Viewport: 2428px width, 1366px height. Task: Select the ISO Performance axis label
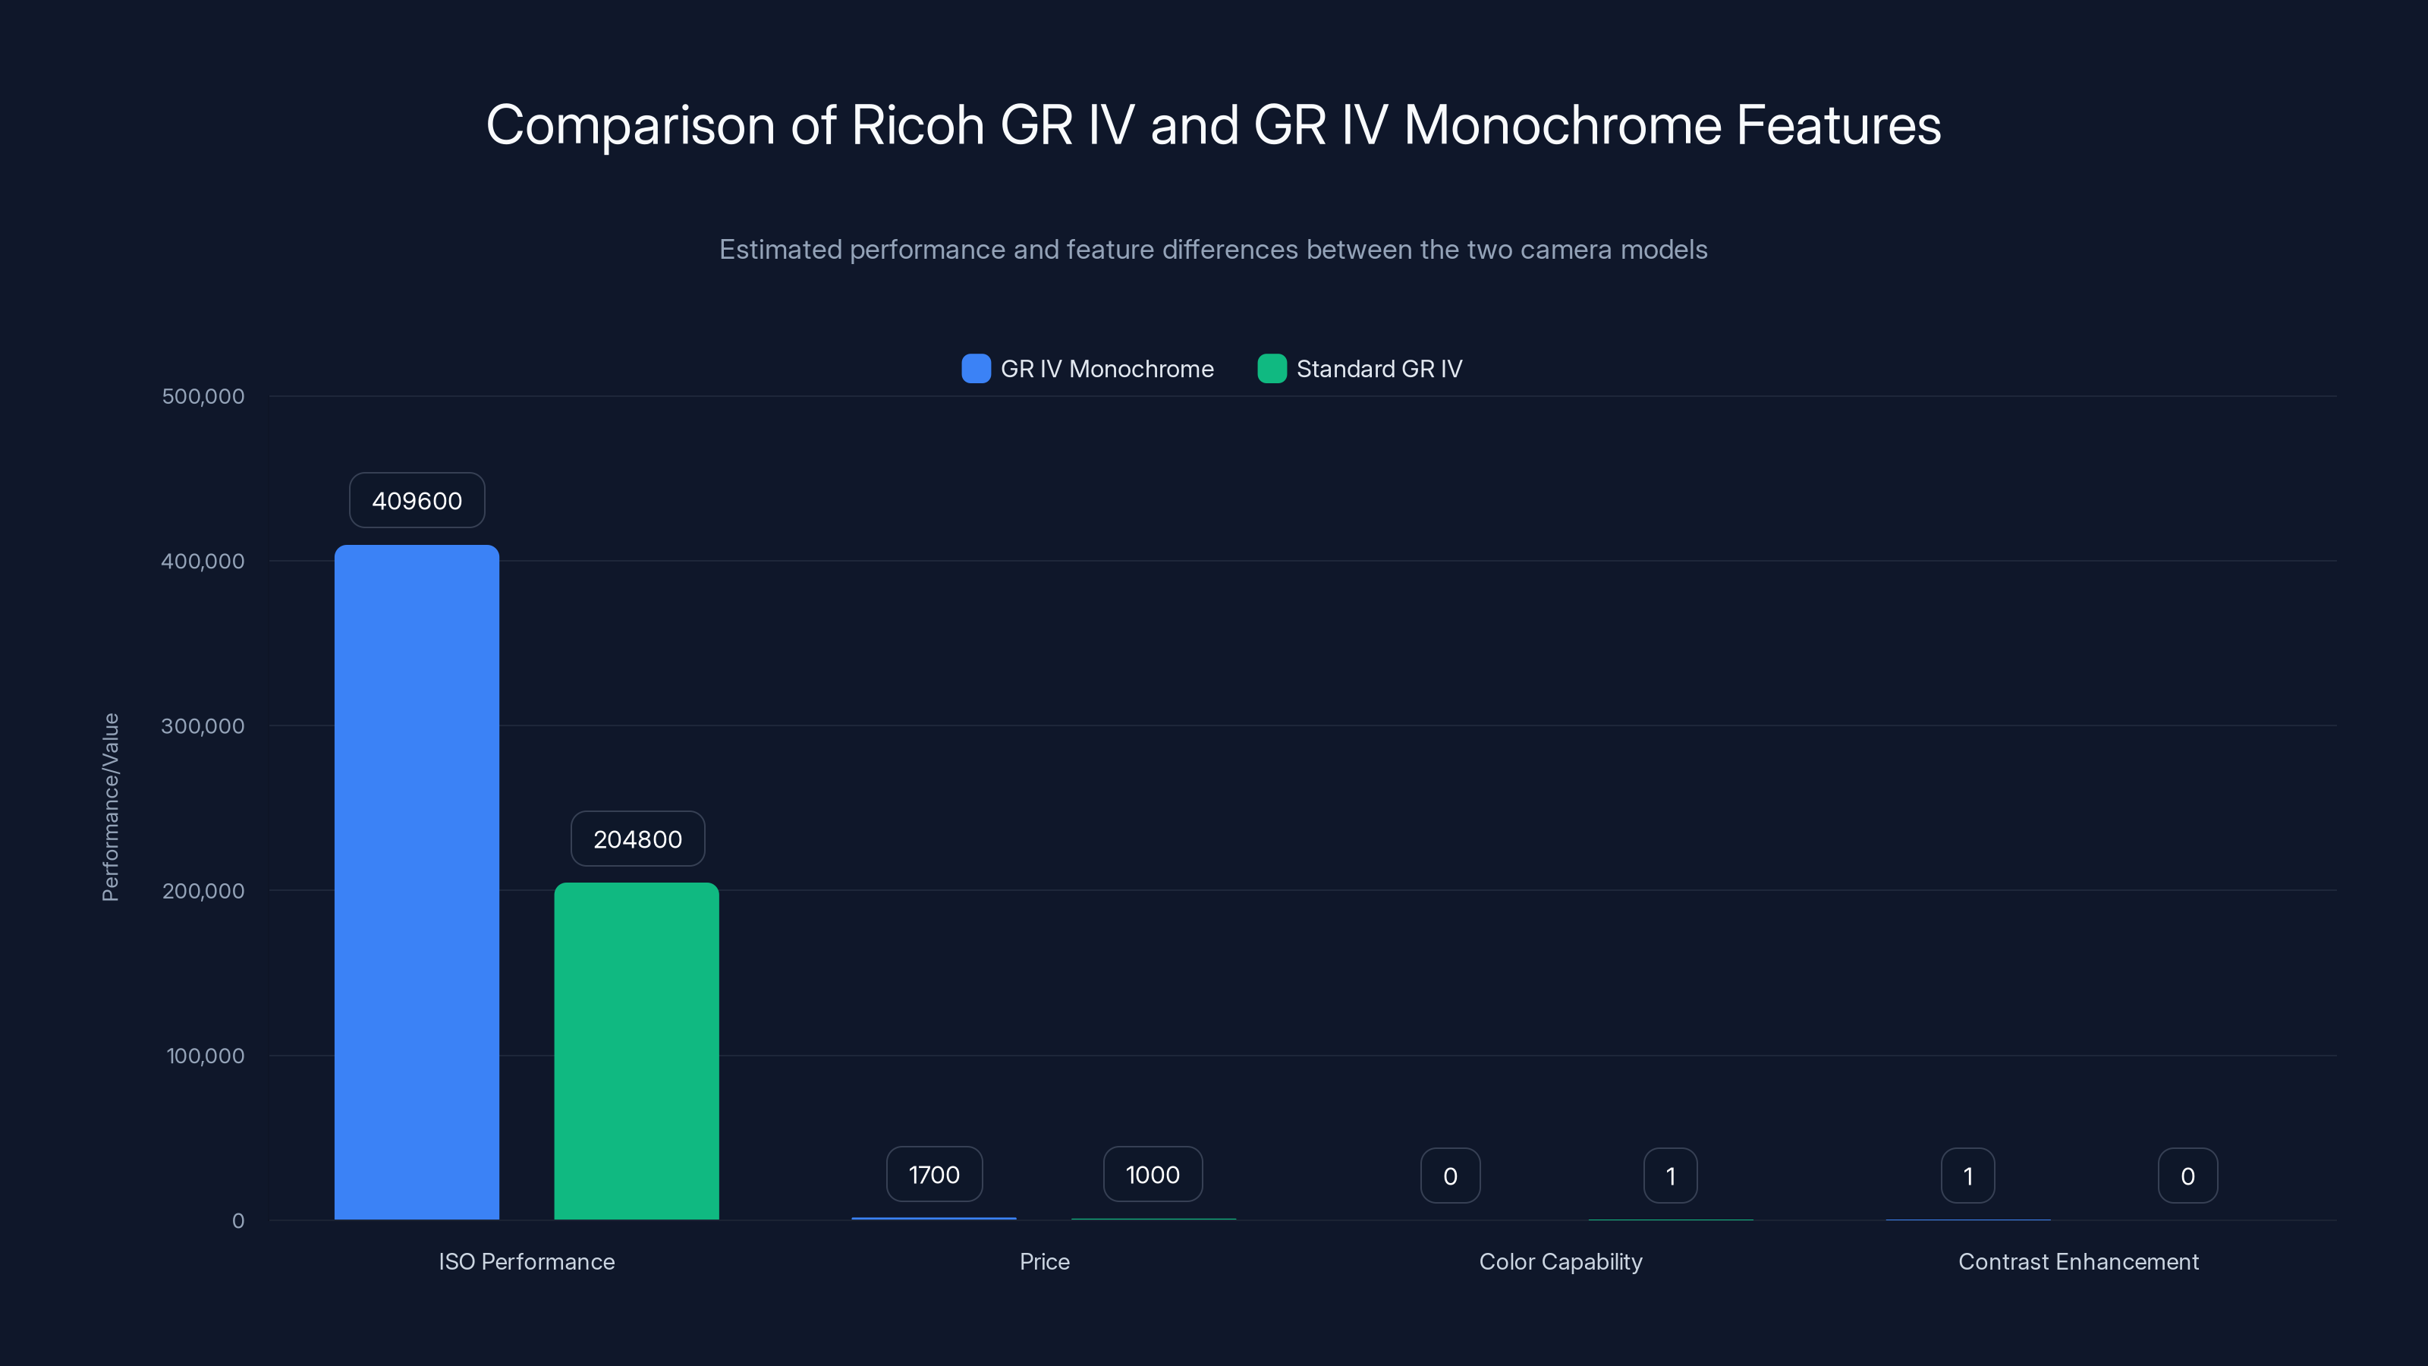(x=526, y=1261)
